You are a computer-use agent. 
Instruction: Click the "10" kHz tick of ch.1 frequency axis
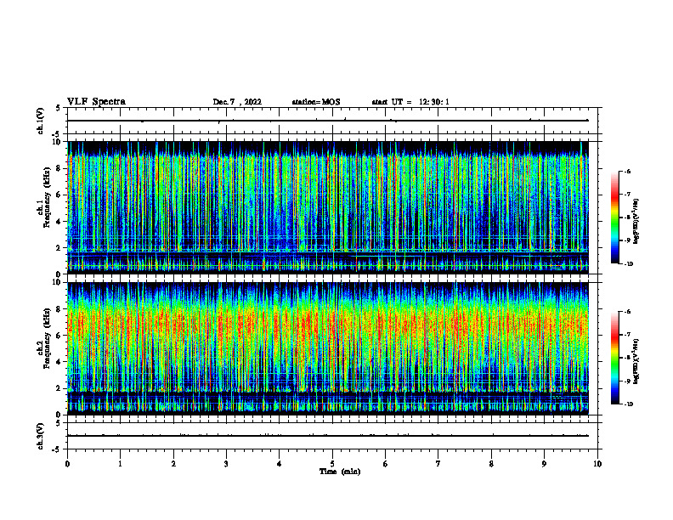click(58, 142)
